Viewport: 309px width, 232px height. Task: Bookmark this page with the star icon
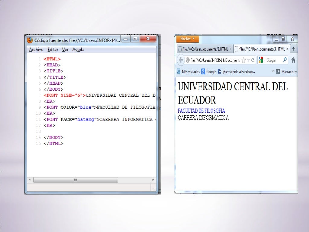[244, 60]
